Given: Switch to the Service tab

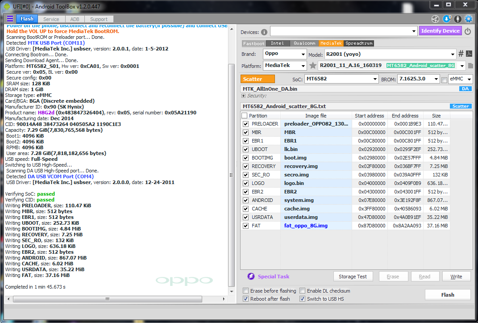Looking at the screenshot, I should pos(51,19).
